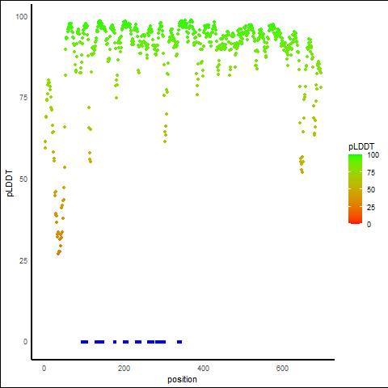
Task: Click the x-axis title position
Action: pos(182,379)
